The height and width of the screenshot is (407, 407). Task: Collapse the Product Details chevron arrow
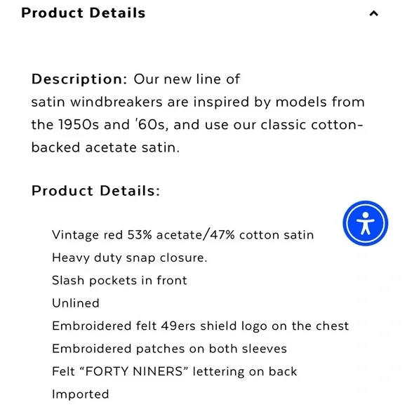pos(373,13)
